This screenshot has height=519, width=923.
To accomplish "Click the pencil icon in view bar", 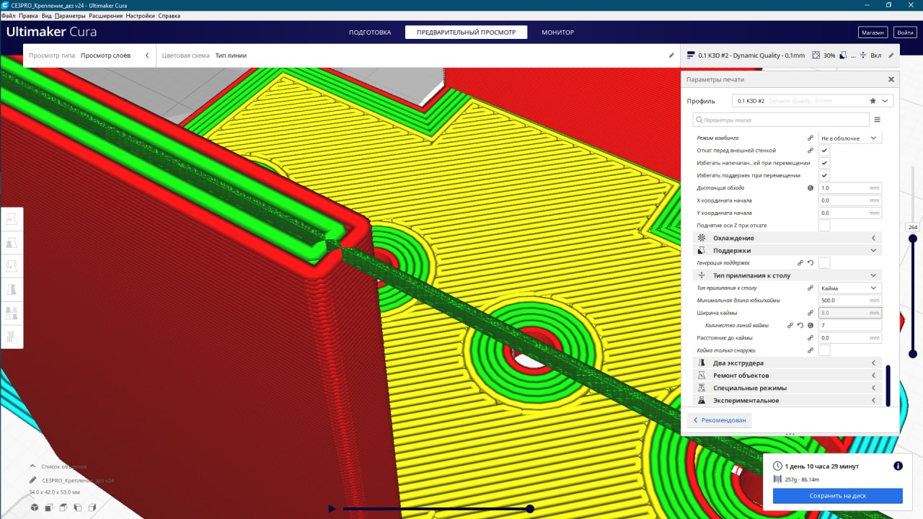I will point(671,55).
